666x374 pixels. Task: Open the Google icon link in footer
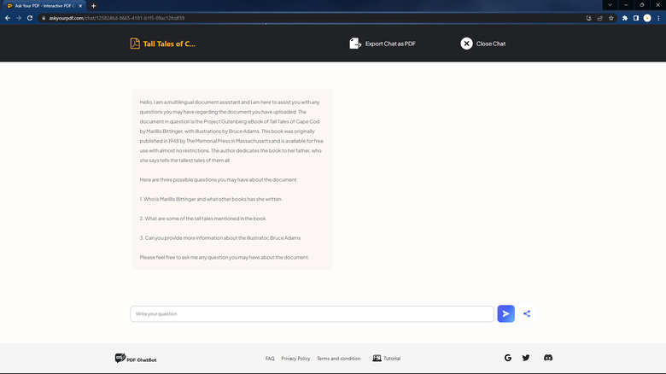[508, 358]
